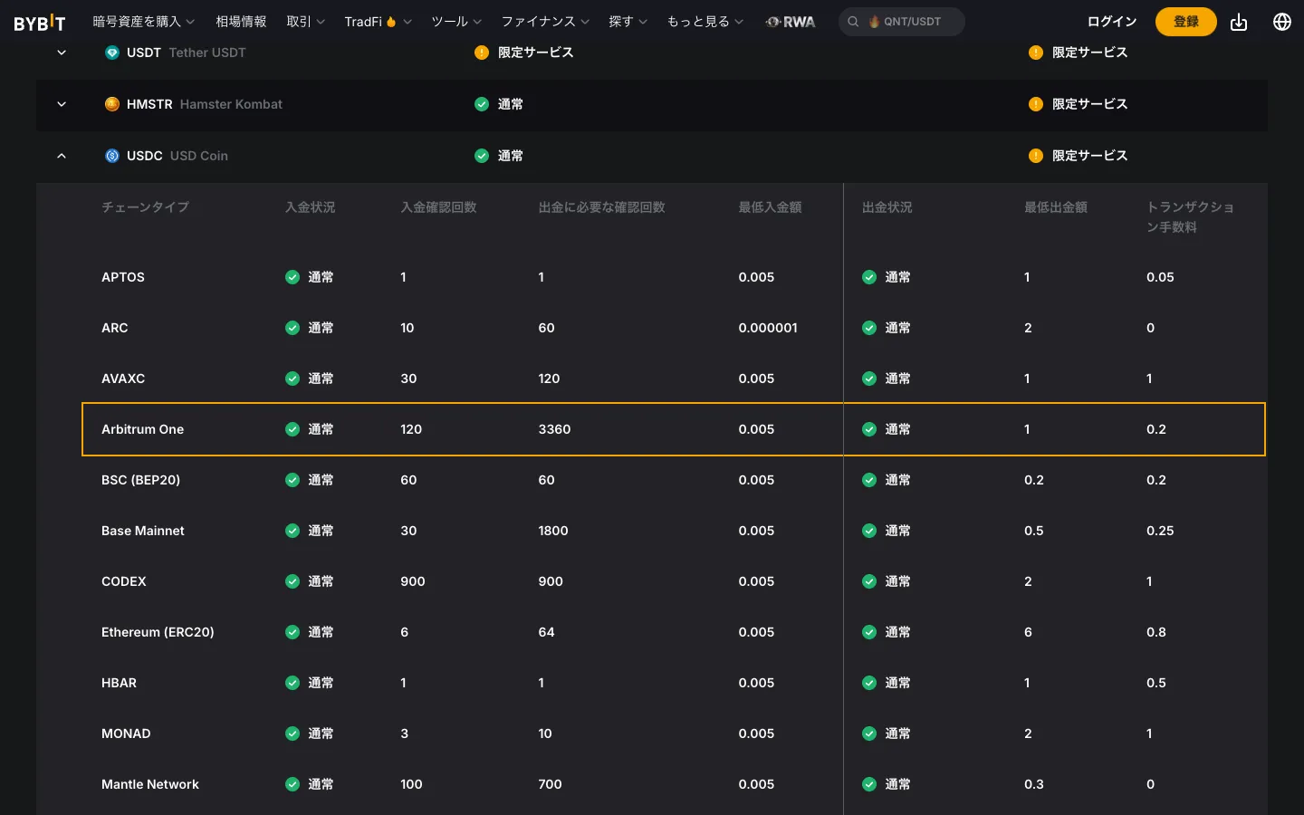Click the USDT coin icon
1304x815 pixels.
112,53
